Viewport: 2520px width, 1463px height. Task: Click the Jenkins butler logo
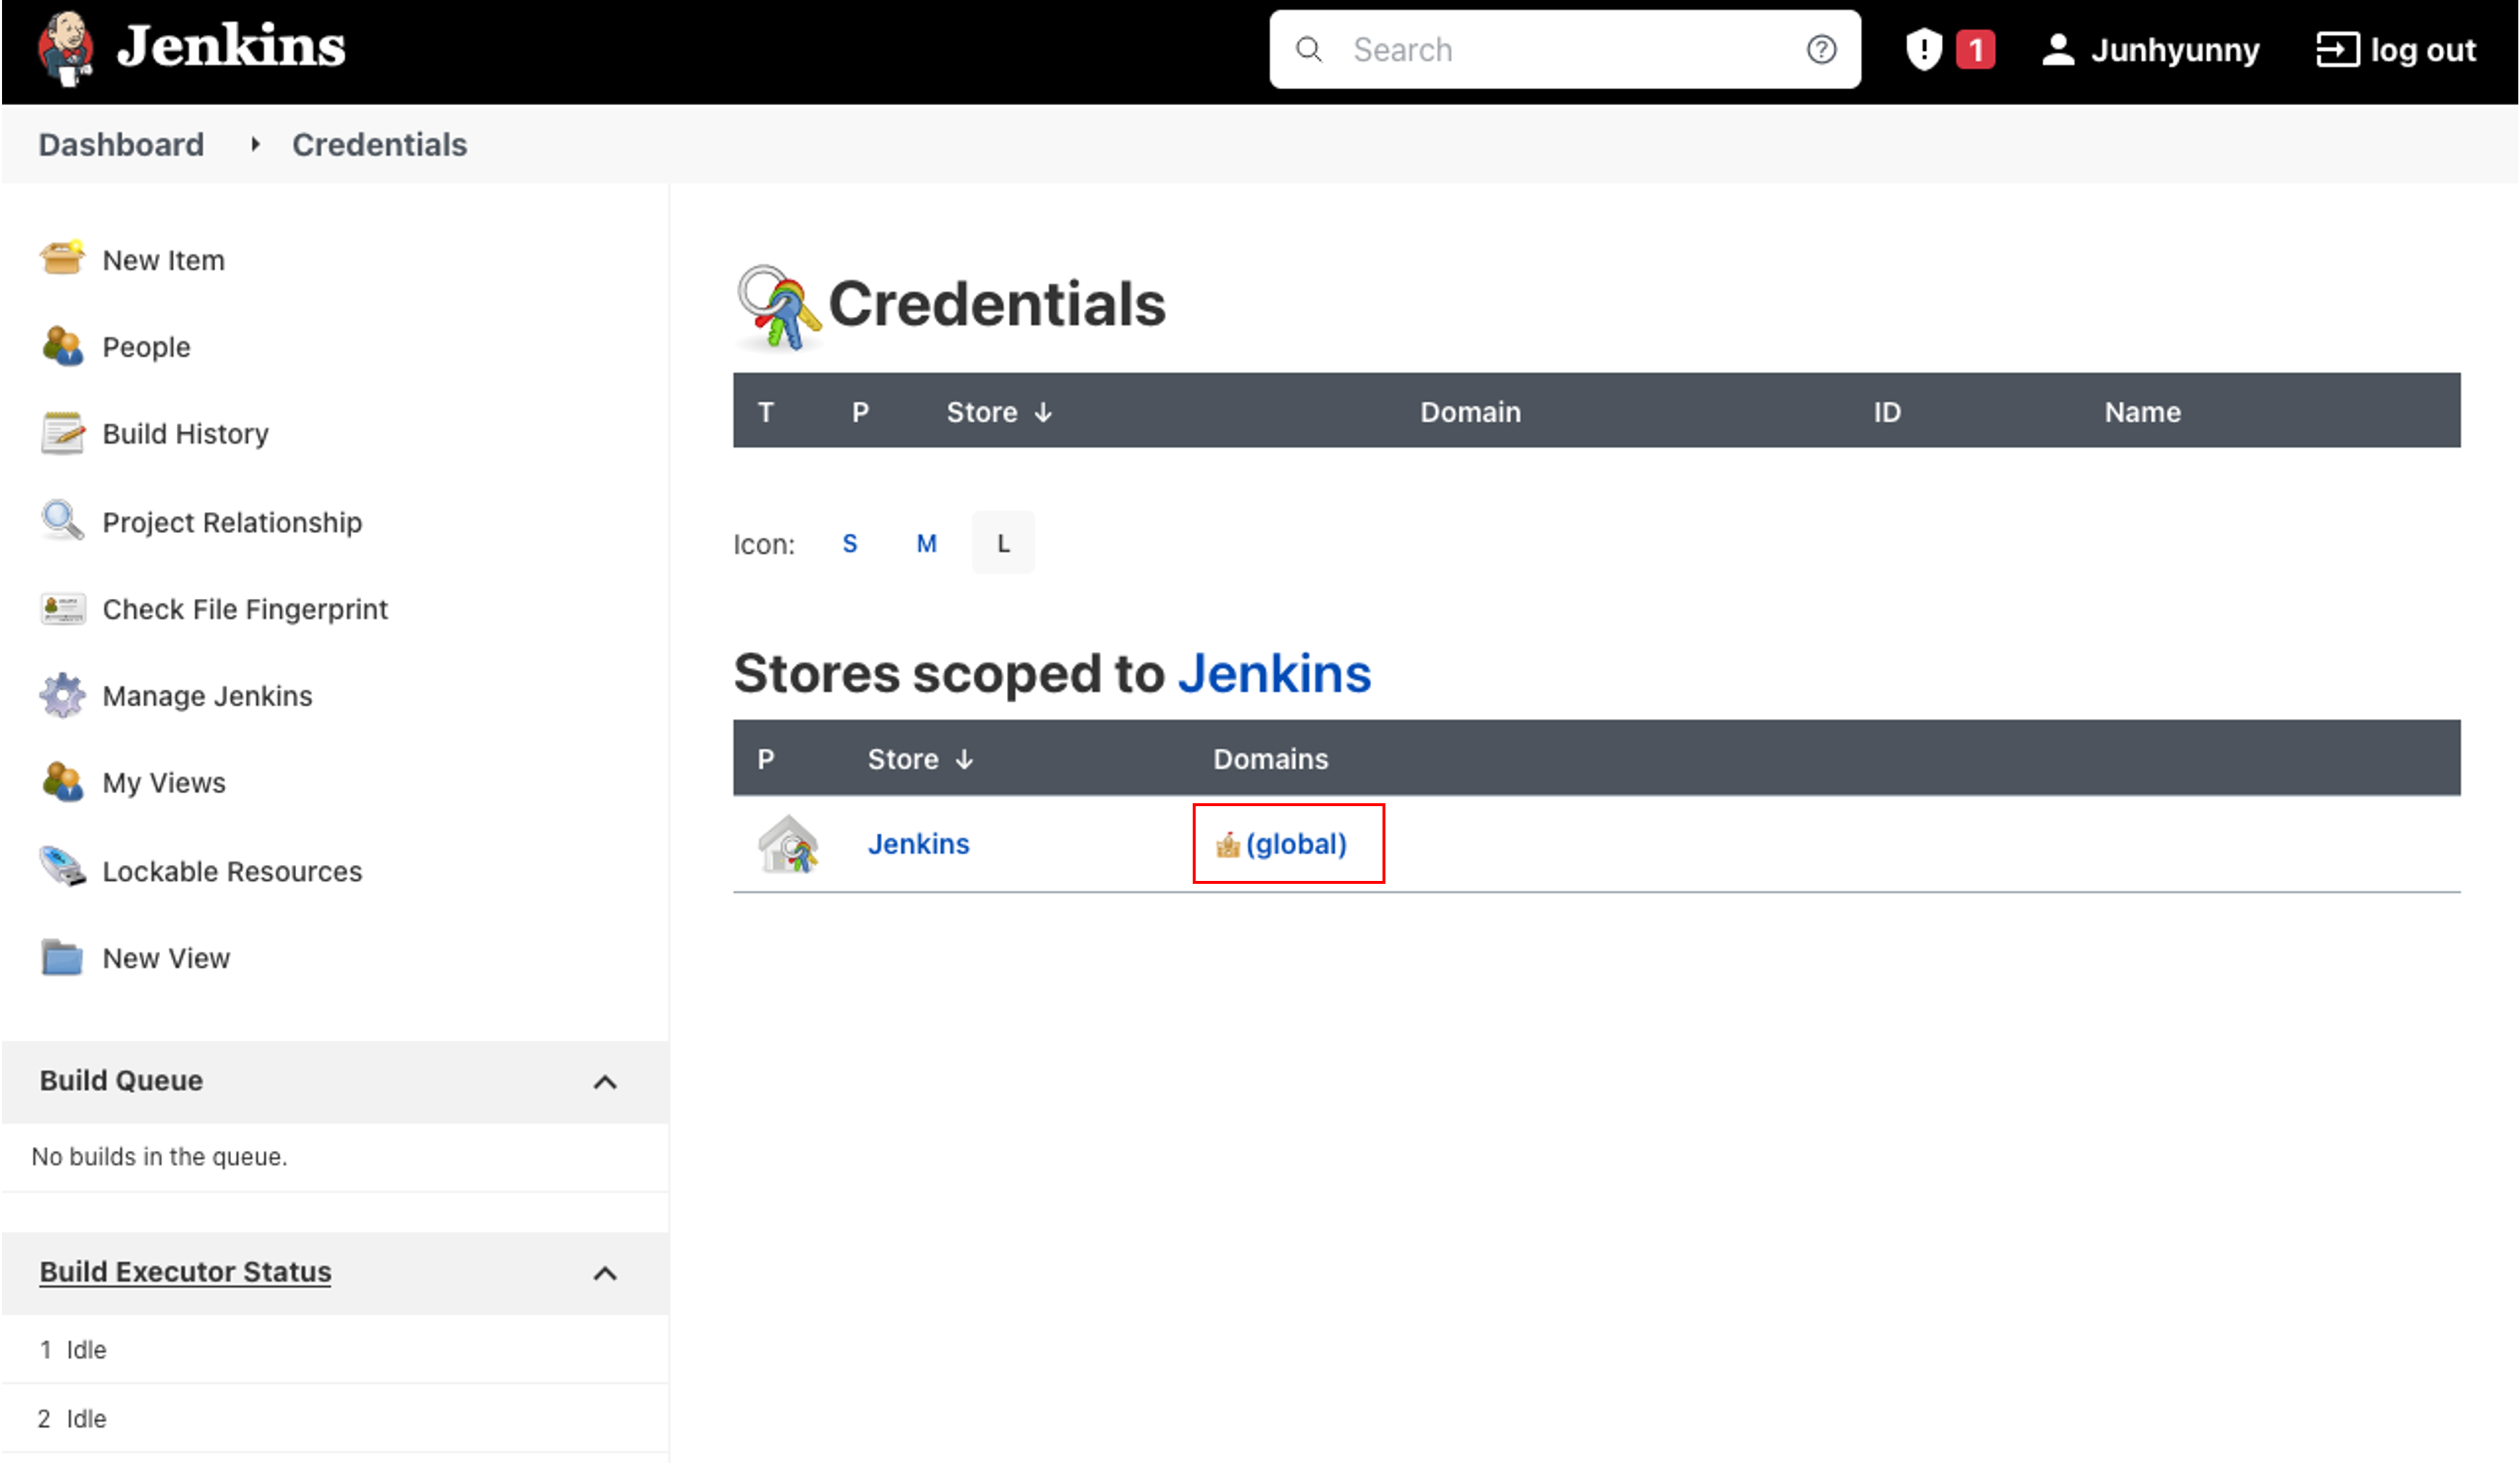click(x=66, y=47)
